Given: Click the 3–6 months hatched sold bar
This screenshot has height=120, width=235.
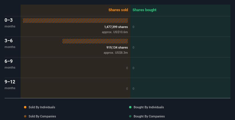Looking at the screenshot, I should tap(95, 41).
